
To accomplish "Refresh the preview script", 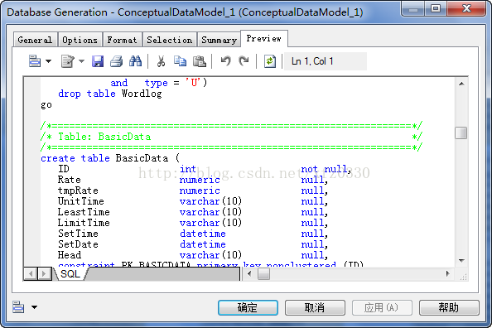I will pos(270,61).
